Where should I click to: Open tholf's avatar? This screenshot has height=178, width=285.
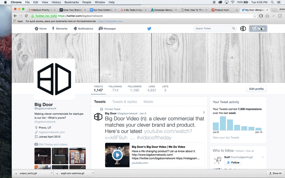[x=218, y=160]
